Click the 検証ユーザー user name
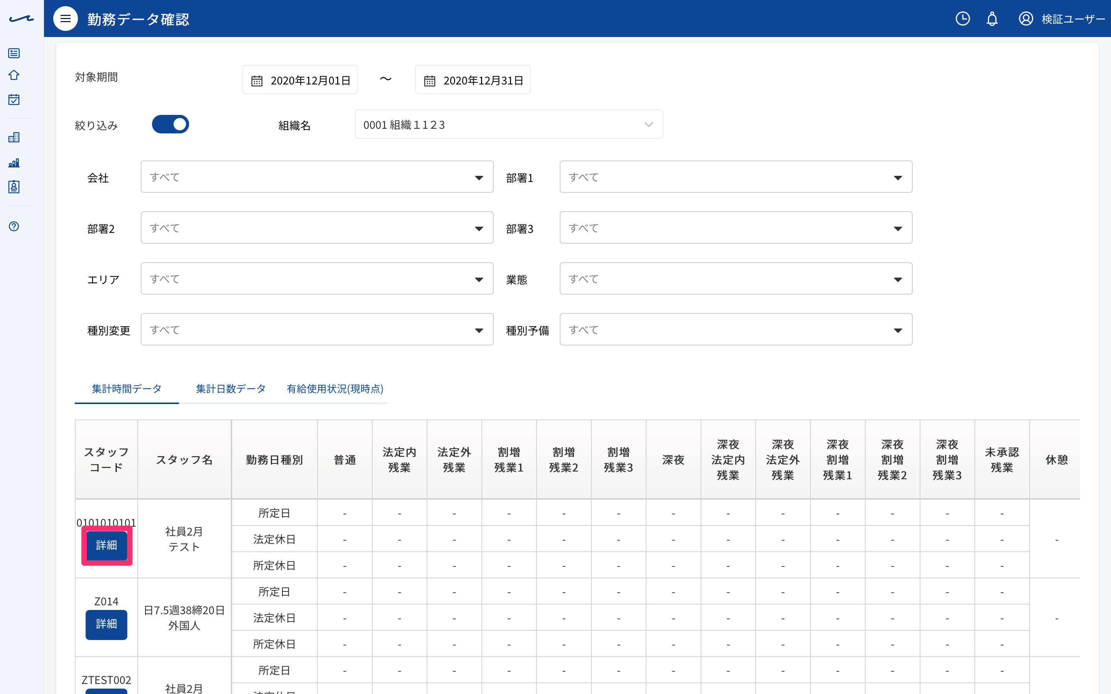The width and height of the screenshot is (1111, 694). [1073, 19]
